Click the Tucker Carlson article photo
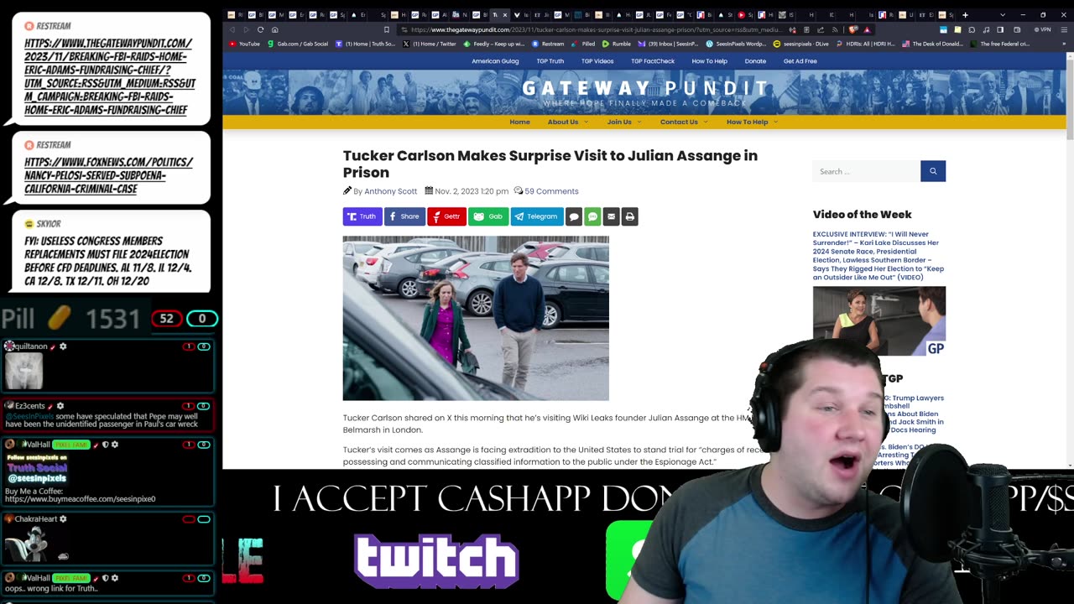The image size is (1074, 604). pos(476,318)
